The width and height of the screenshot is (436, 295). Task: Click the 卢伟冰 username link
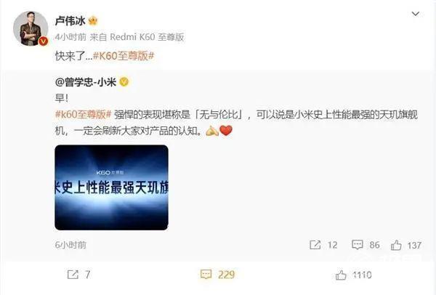[x=70, y=21]
